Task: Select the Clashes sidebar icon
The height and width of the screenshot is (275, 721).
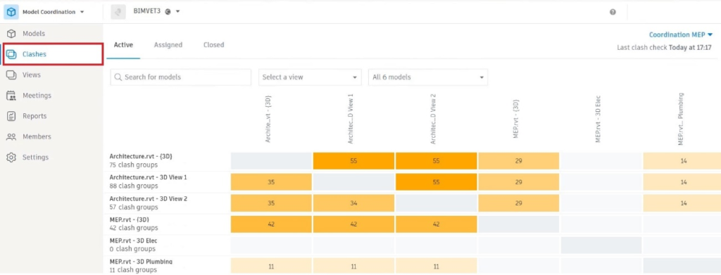Action: pos(11,54)
